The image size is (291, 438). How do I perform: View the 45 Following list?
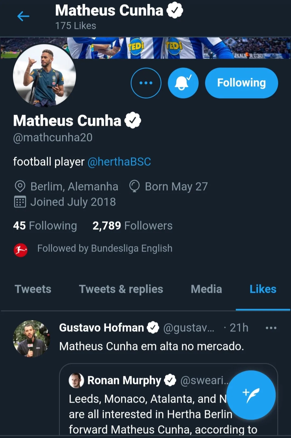tap(45, 226)
